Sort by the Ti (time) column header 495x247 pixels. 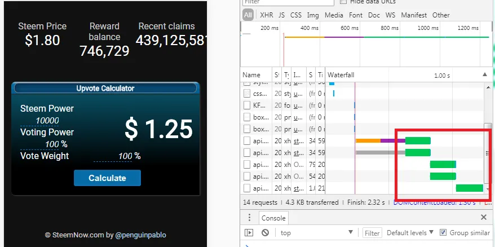tap(320, 75)
